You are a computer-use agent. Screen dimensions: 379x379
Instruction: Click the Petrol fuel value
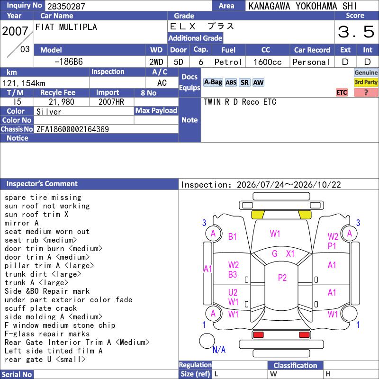tap(228, 62)
